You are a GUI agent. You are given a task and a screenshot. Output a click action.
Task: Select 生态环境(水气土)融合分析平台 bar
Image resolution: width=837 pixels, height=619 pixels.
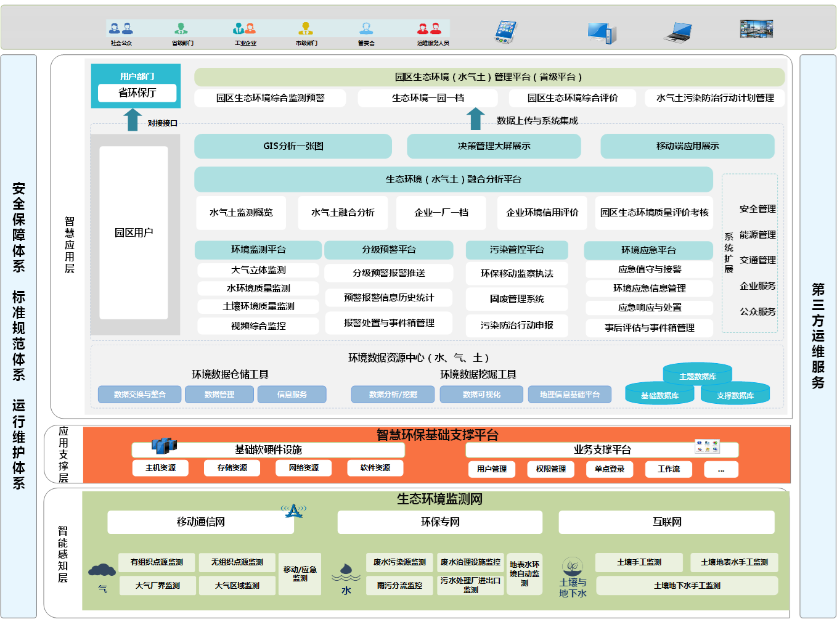(454, 179)
